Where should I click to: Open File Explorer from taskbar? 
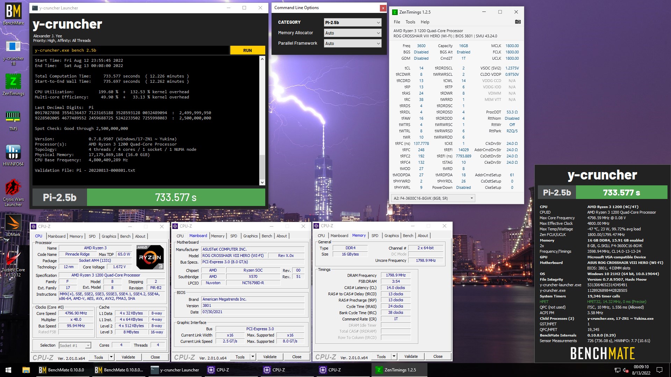26,370
